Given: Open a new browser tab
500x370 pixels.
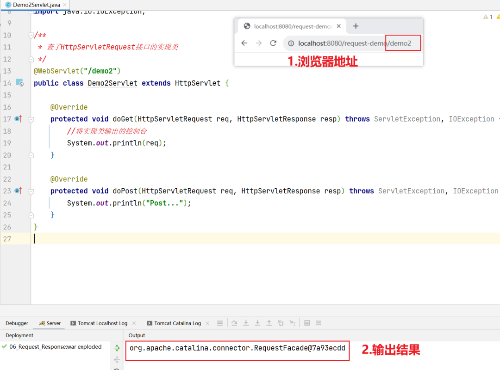Looking at the screenshot, I should point(356,26).
